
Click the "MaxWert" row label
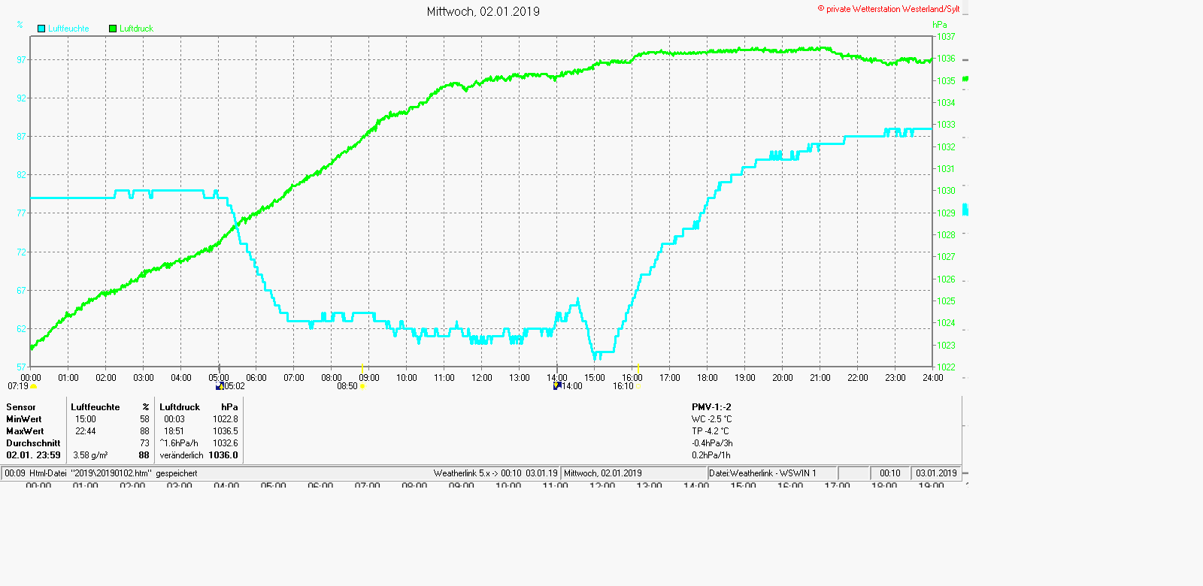[x=25, y=431]
